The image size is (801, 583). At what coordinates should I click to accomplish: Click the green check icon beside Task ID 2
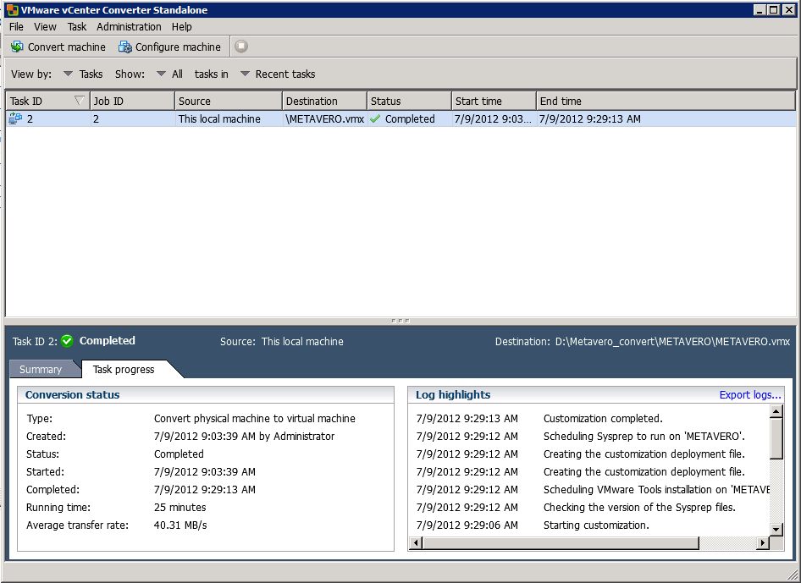[67, 340]
